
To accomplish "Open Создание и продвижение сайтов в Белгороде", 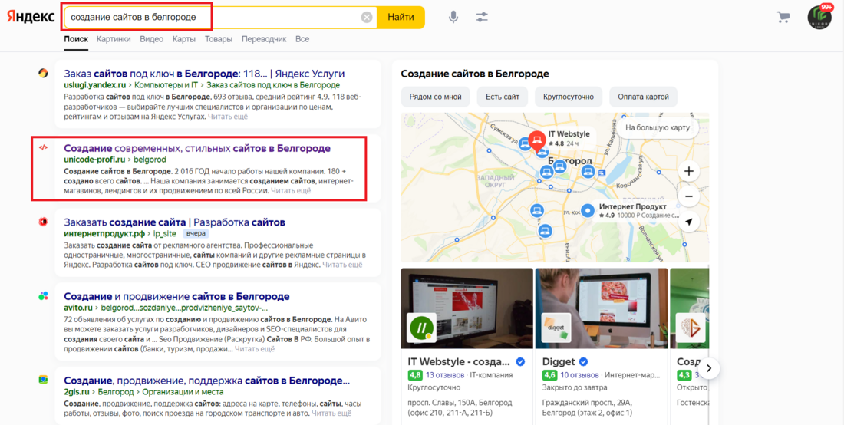I will click(x=176, y=296).
